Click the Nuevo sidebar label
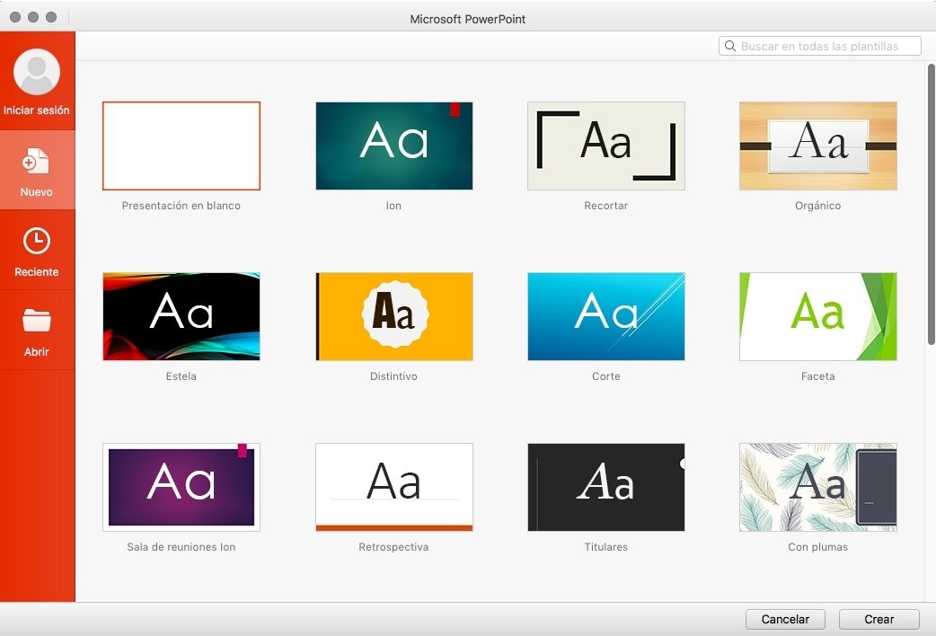This screenshot has height=636, width=936. [x=37, y=192]
